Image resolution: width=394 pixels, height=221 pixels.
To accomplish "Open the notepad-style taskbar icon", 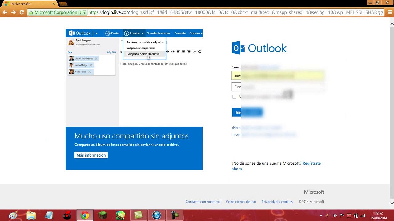I will click(49, 215).
